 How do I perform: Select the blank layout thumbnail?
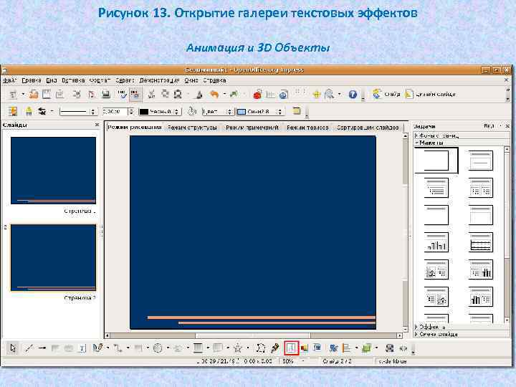pos(436,161)
